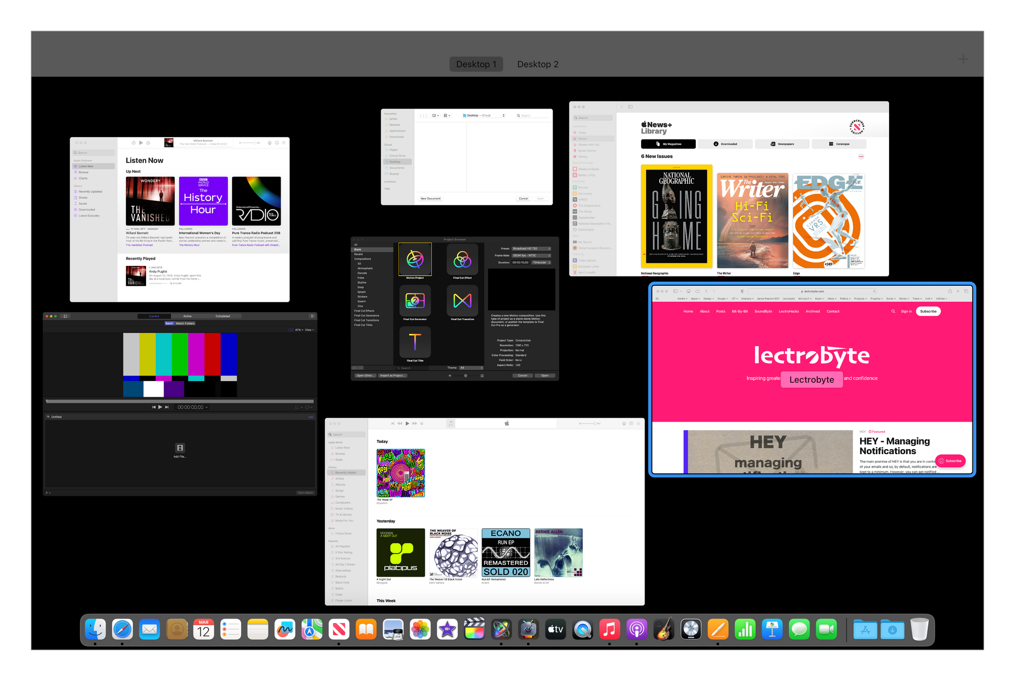This screenshot has width=1015, height=681.
Task: Launch iMovie from the Dock
Action: (448, 630)
